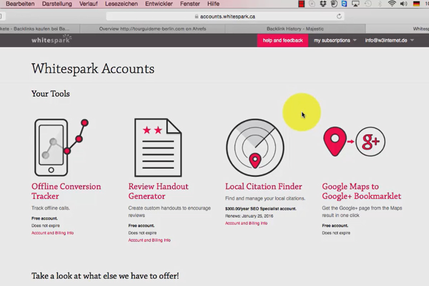Open the Lesezeichen menu
The width and height of the screenshot is (429, 286).
[121, 4]
